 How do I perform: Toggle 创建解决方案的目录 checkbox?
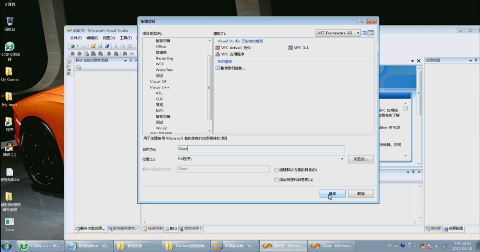[277, 170]
